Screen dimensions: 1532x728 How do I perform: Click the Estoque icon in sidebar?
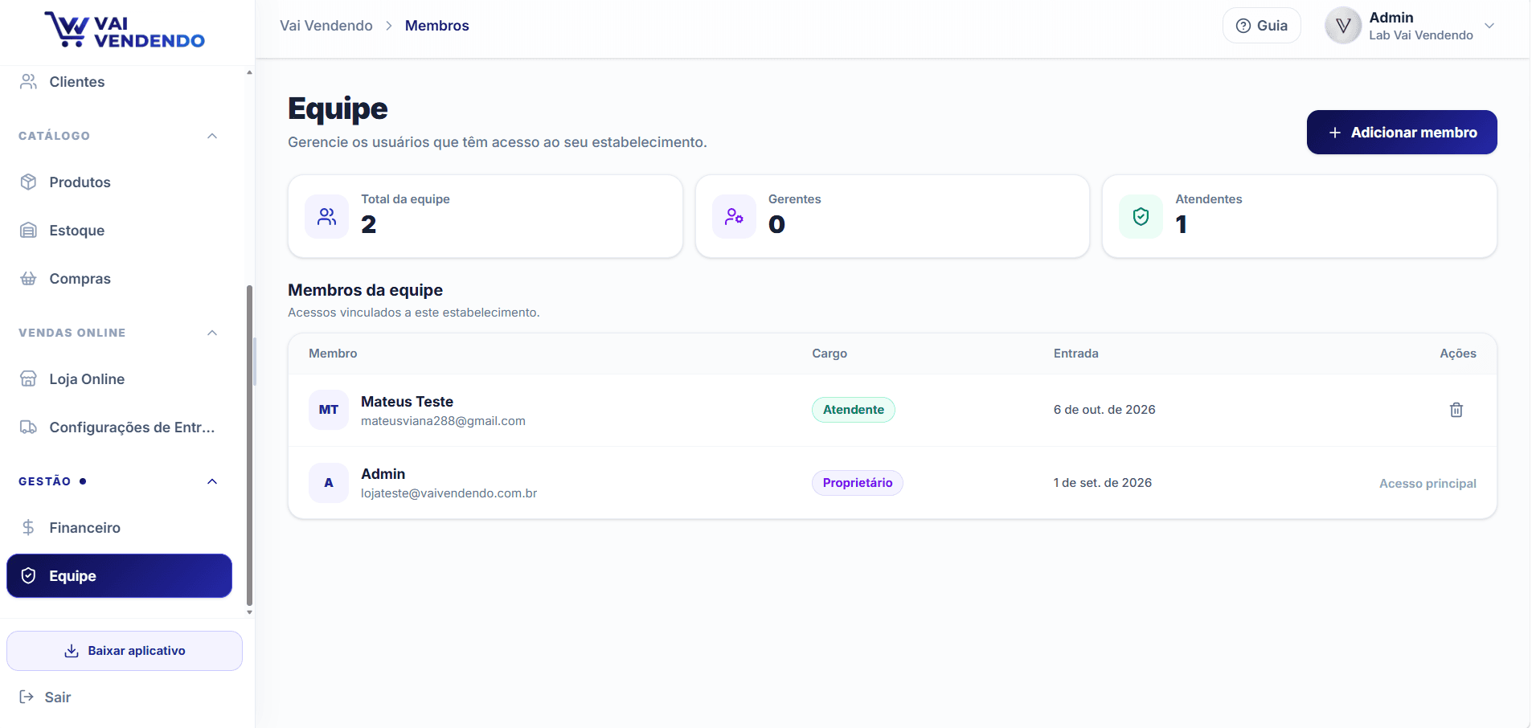(x=28, y=230)
